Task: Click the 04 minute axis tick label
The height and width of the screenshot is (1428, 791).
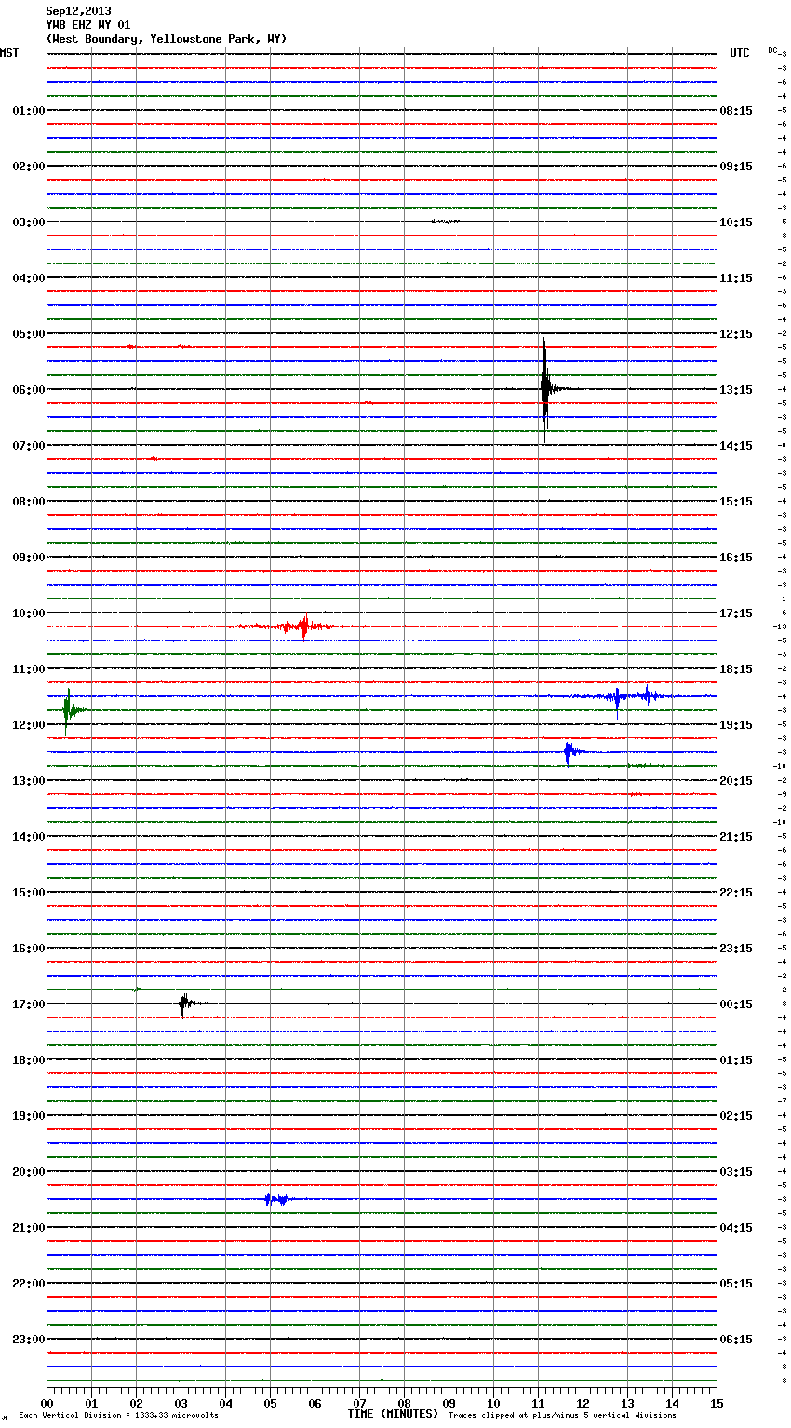Action: coord(225,1403)
